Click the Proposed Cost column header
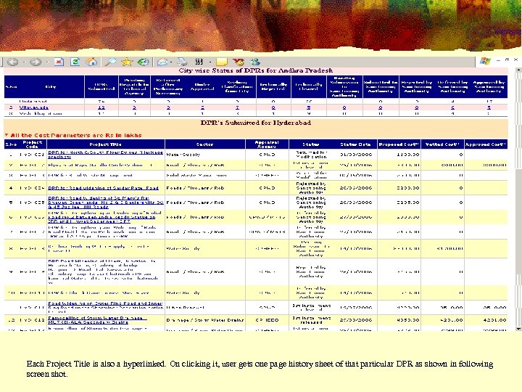The height and width of the screenshot is (392, 522). [399, 144]
